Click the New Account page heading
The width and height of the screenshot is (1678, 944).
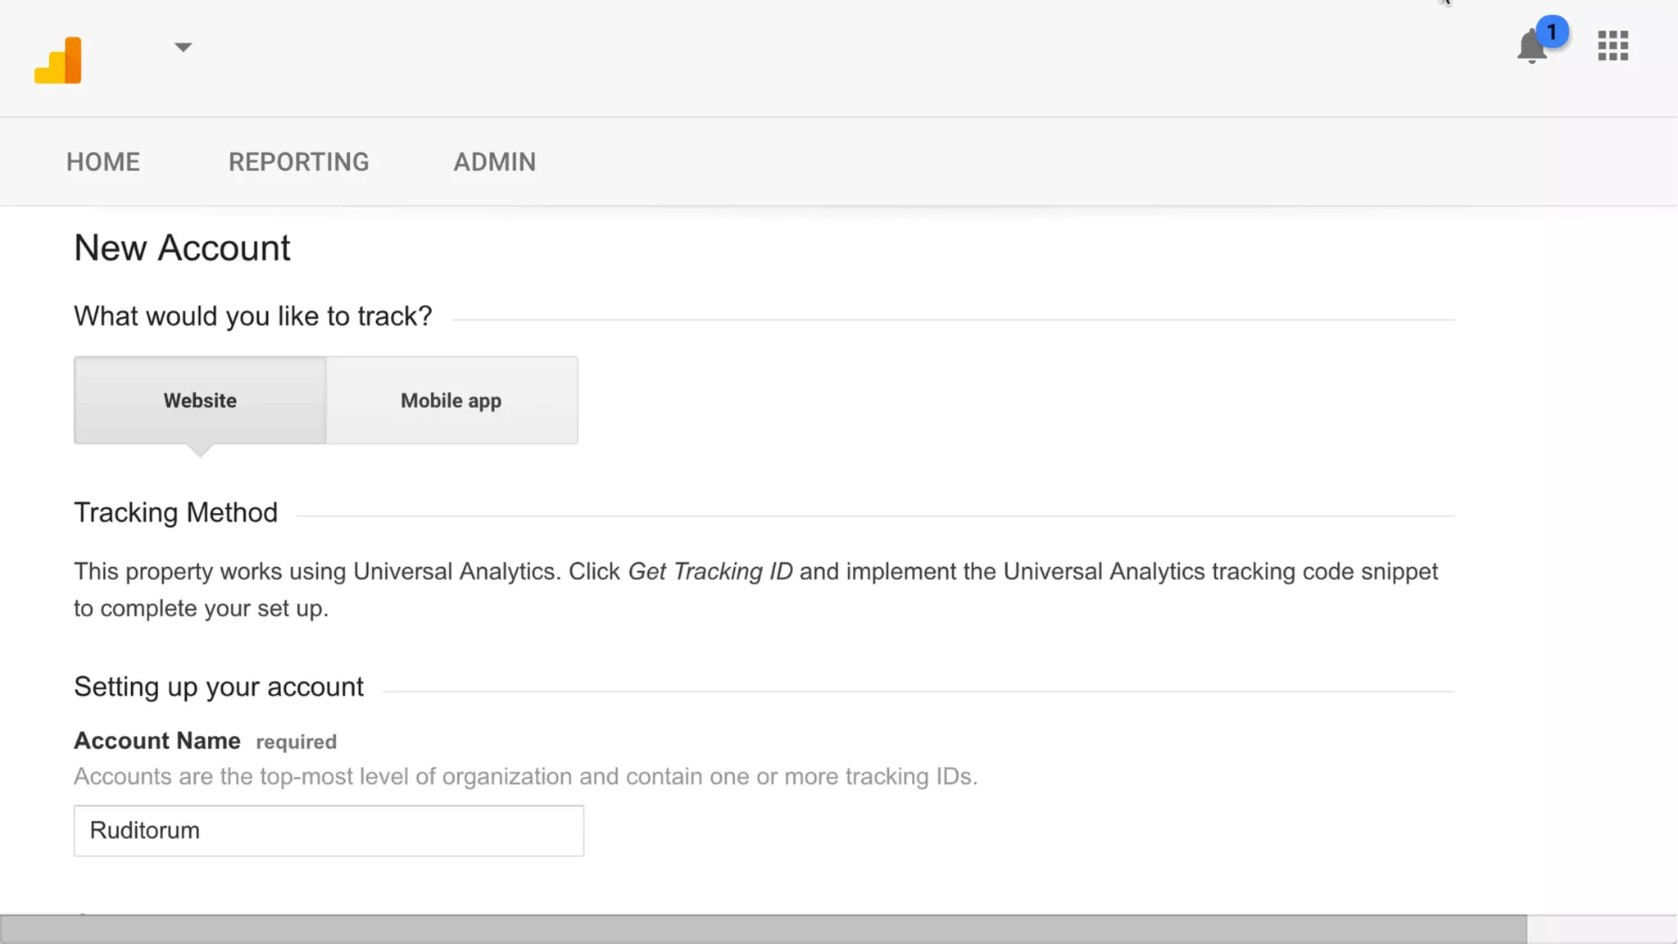182,248
